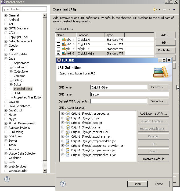Expand the rt.jar library entry
This screenshot has width=180, height=191.
pyautogui.click(x=63, y=118)
